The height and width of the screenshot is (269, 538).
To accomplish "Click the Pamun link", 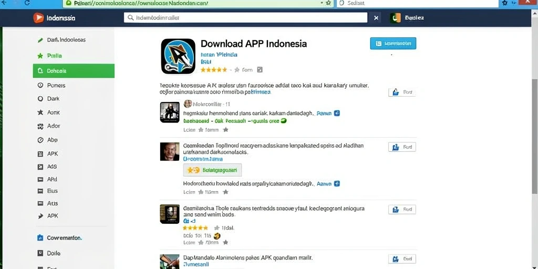I will pyautogui.click(x=324, y=113).
